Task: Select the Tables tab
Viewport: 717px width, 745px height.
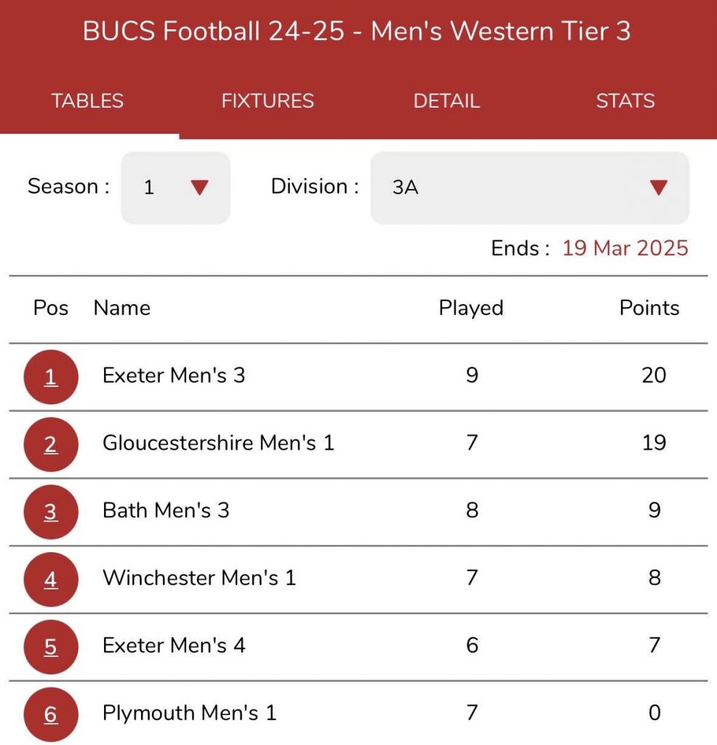Action: click(x=87, y=101)
